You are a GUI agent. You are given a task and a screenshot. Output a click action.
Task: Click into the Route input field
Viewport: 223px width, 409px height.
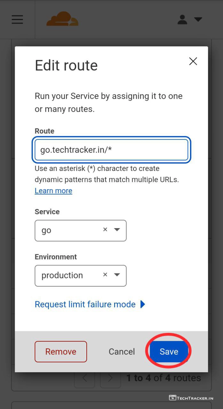tap(111, 150)
